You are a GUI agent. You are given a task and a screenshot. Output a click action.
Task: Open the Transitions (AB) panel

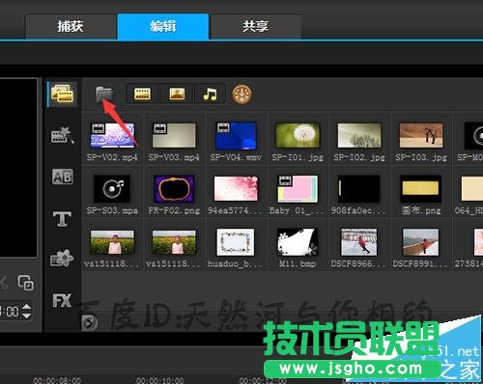point(62,177)
